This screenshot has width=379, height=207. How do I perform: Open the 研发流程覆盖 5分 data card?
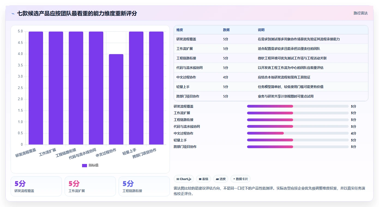(x=36, y=186)
